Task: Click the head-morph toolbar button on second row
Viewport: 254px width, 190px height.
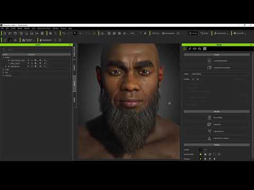Action: (46, 40)
